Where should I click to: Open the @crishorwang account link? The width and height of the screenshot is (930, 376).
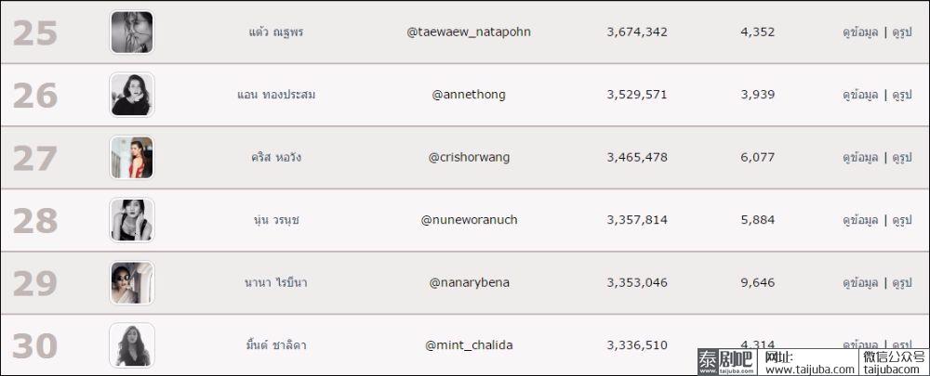[x=469, y=158]
